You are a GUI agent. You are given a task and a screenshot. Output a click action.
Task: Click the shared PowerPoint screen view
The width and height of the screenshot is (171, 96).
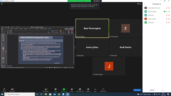tap(37, 47)
